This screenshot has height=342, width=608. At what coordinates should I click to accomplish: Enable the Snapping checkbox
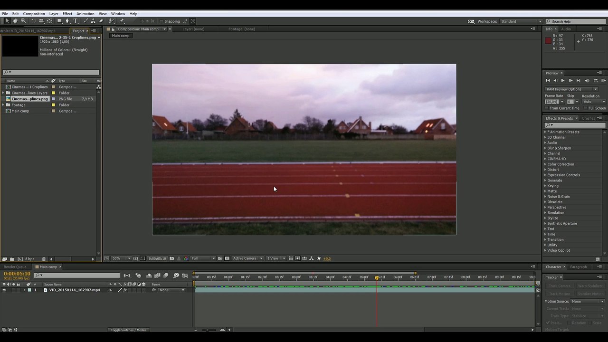[x=161, y=21]
